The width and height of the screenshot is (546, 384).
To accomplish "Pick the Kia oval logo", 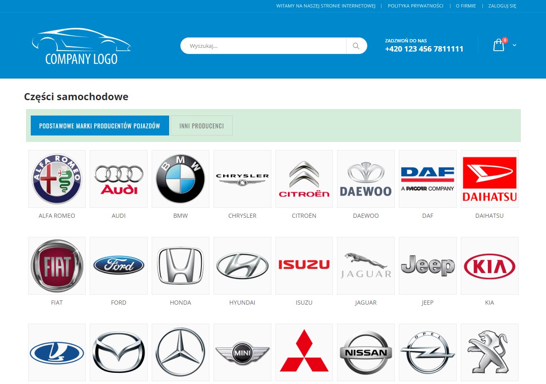I will pos(489,266).
